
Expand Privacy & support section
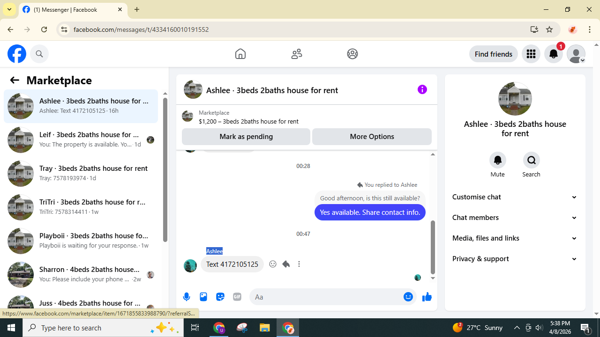tap(515, 259)
